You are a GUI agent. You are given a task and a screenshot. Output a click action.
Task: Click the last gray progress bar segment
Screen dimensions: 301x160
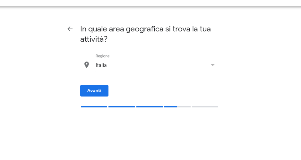point(205,107)
